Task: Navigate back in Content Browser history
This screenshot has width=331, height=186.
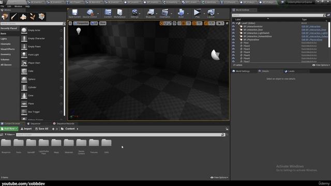Action: (53, 129)
